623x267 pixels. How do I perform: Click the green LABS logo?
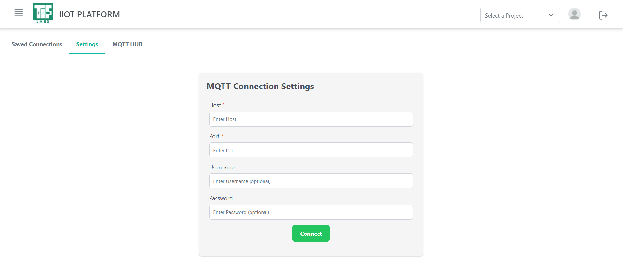(43, 13)
